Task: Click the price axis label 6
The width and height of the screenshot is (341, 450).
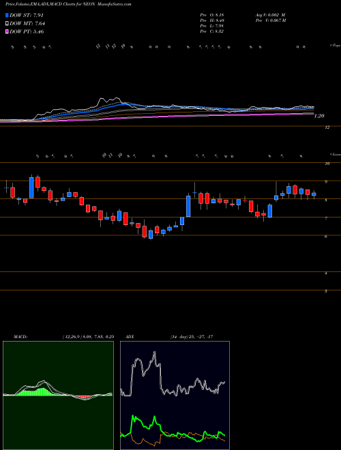Action: coord(326,237)
